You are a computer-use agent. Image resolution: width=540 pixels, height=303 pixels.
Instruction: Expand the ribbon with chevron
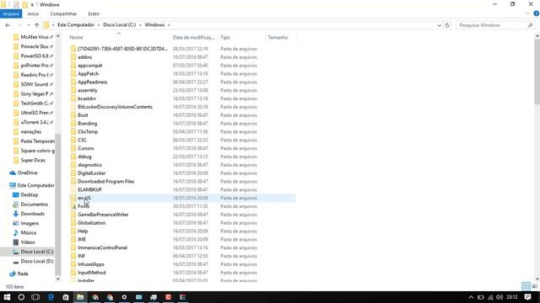point(528,13)
